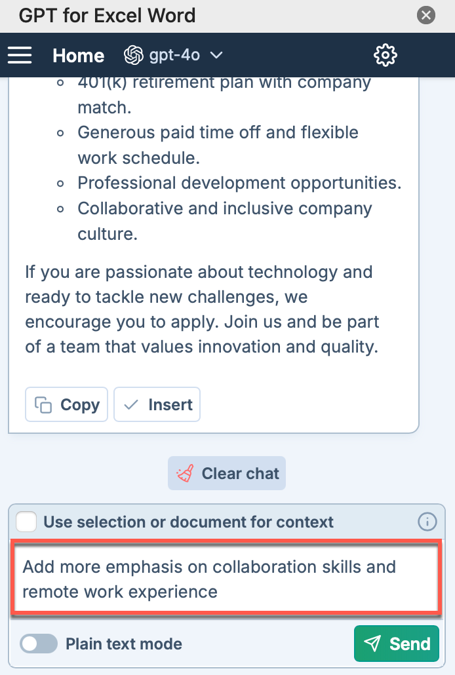The height and width of the screenshot is (675, 455).
Task: Open the gpt-4o model selector
Action: (x=173, y=55)
